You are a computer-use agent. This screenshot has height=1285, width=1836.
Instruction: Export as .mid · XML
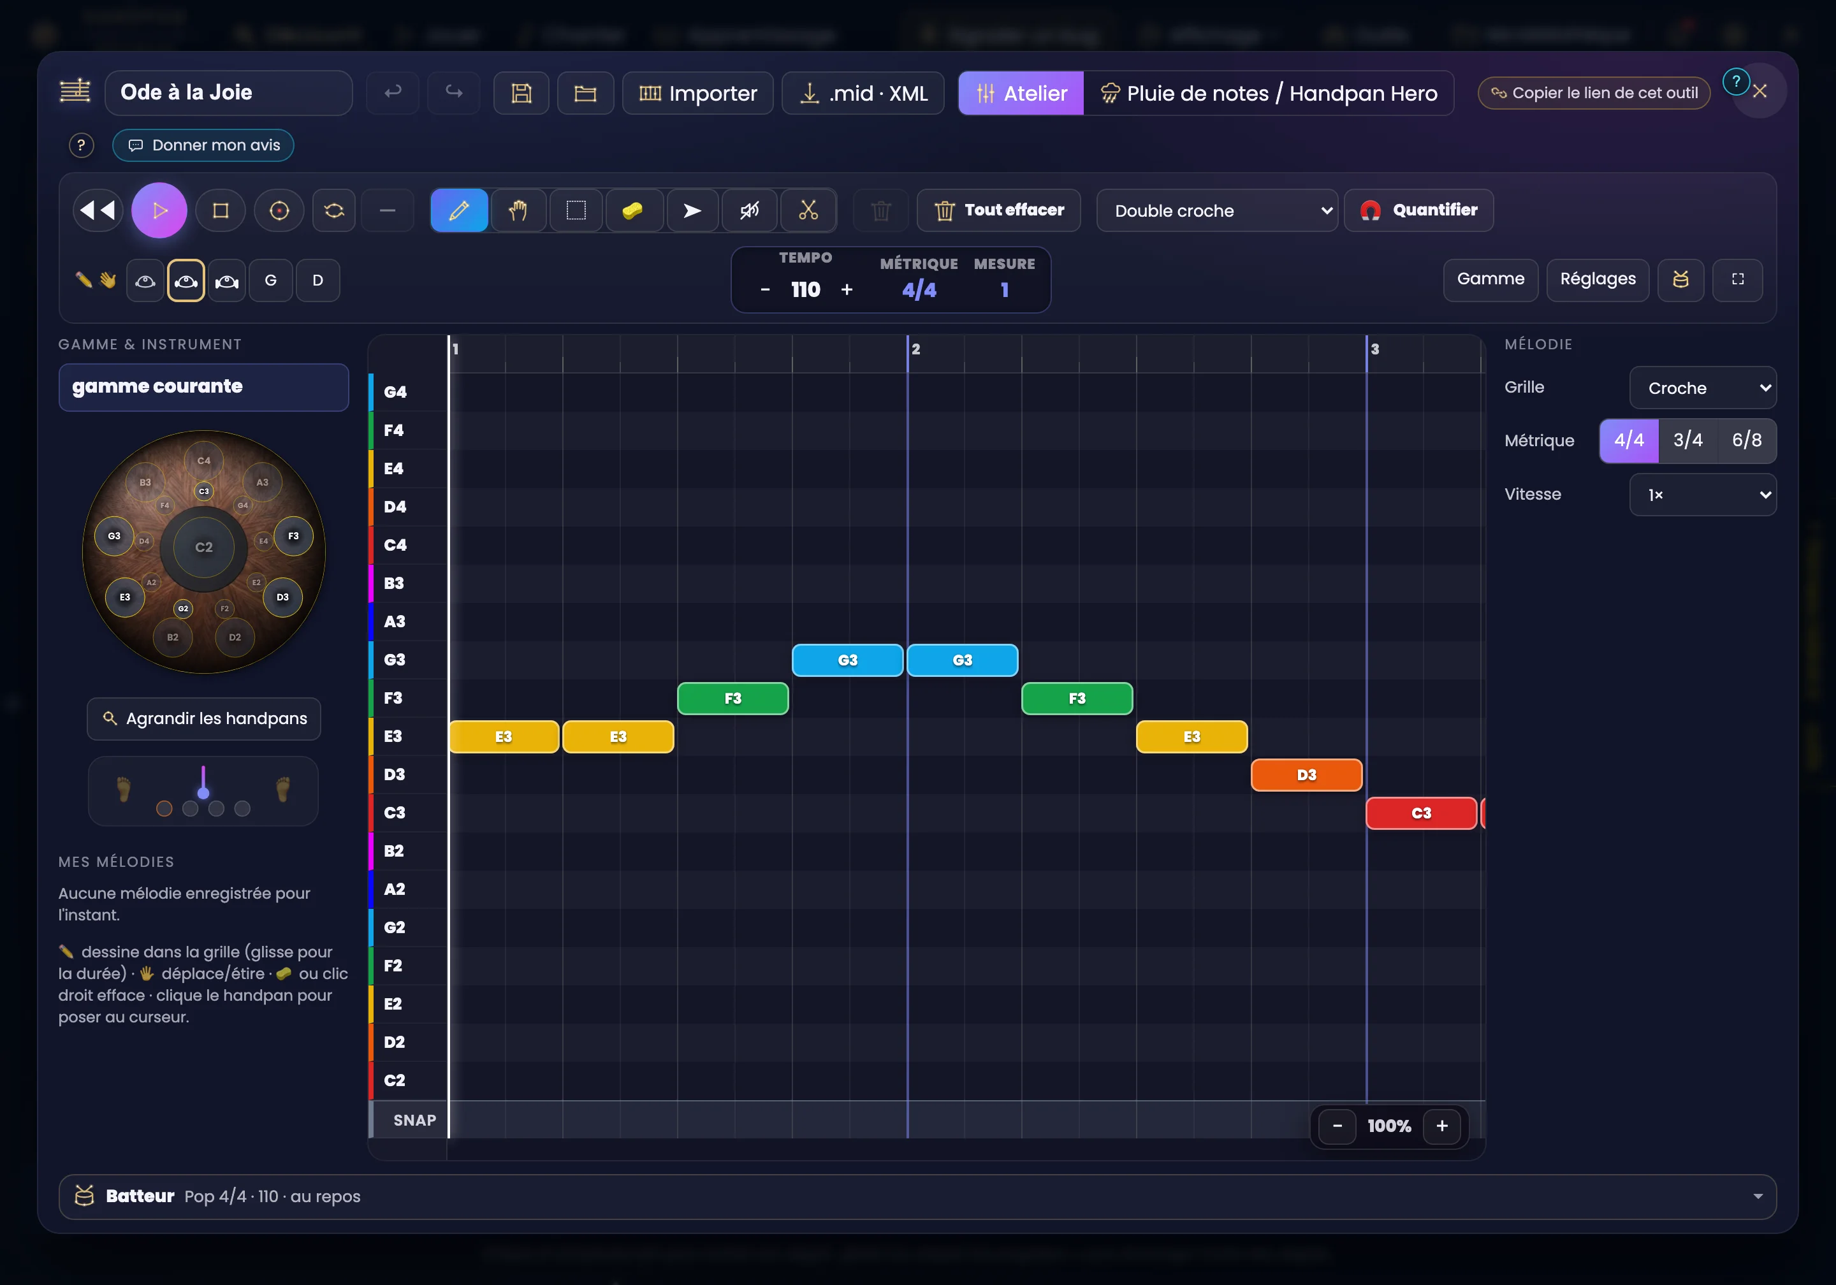863,93
